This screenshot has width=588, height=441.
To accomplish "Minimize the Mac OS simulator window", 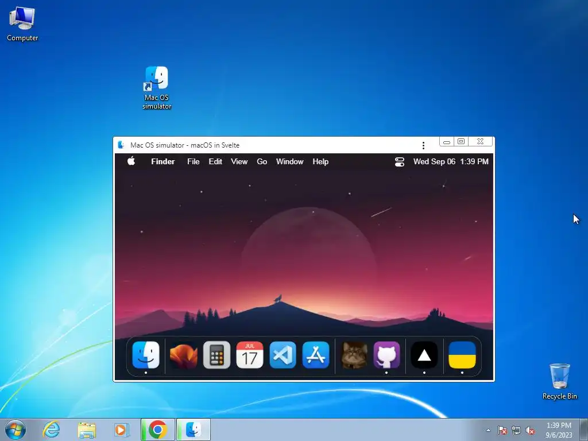I will [x=446, y=142].
